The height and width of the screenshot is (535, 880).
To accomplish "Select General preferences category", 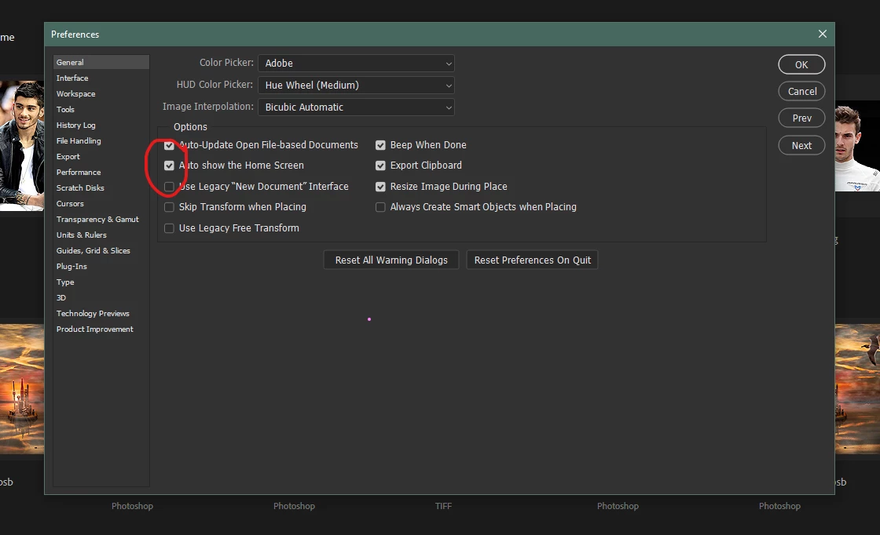I will click(101, 62).
